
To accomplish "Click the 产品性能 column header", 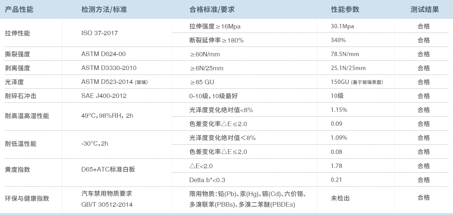I will (19, 10).
